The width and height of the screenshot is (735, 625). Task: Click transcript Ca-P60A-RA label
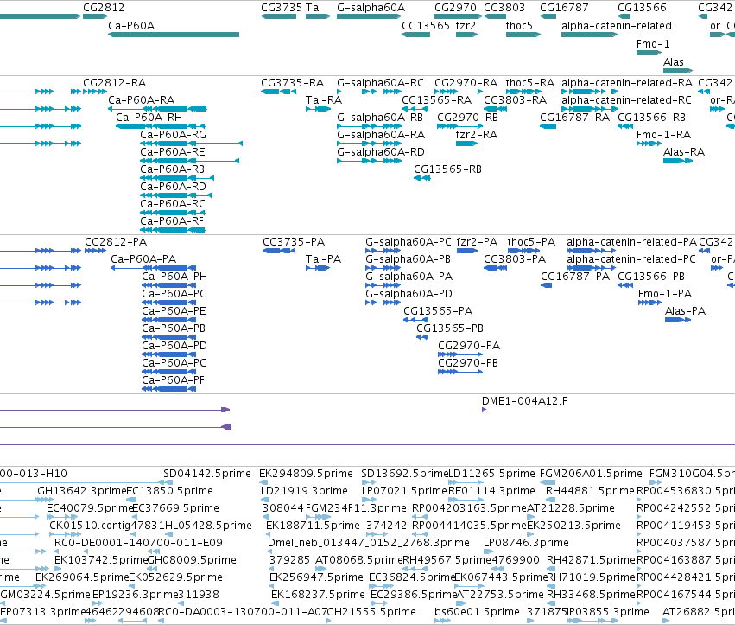click(x=141, y=100)
